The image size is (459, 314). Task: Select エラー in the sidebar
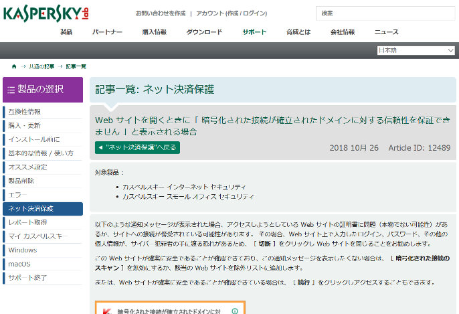pos(42,195)
